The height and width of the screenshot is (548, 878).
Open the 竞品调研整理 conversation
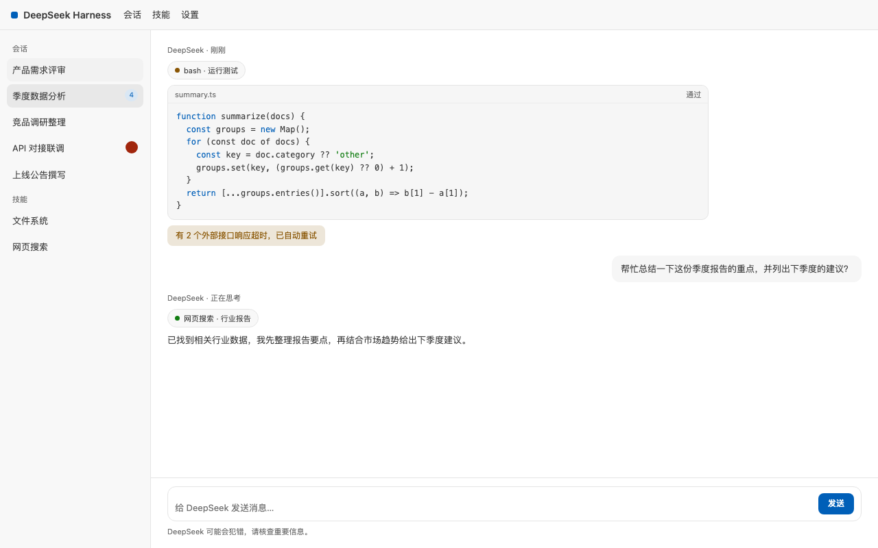75,122
